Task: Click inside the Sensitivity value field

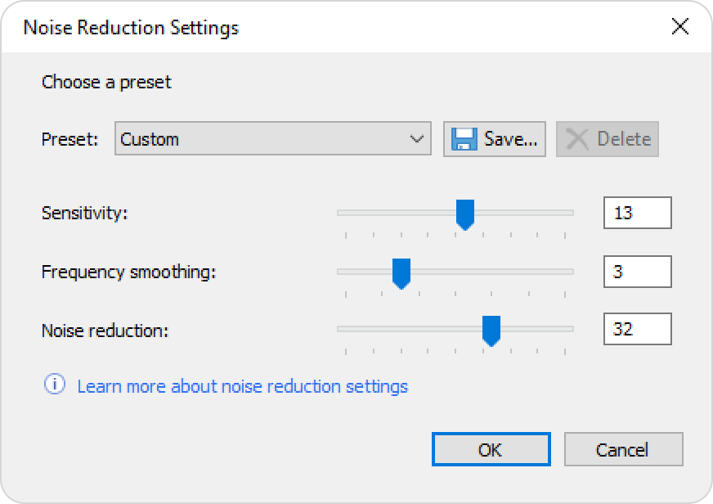Action: click(638, 213)
